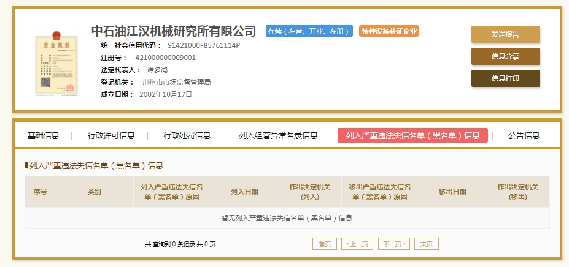Click the 统一社会信用代码 label

coord(131,45)
